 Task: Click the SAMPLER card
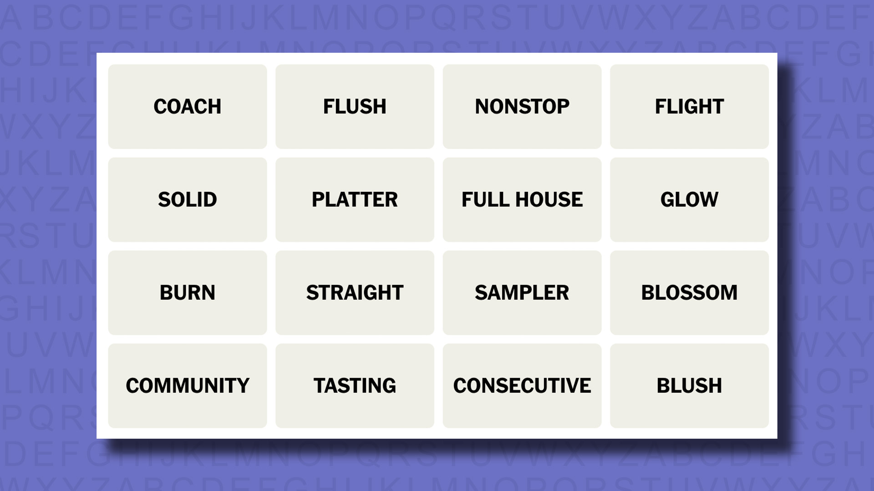pyautogui.click(x=522, y=293)
